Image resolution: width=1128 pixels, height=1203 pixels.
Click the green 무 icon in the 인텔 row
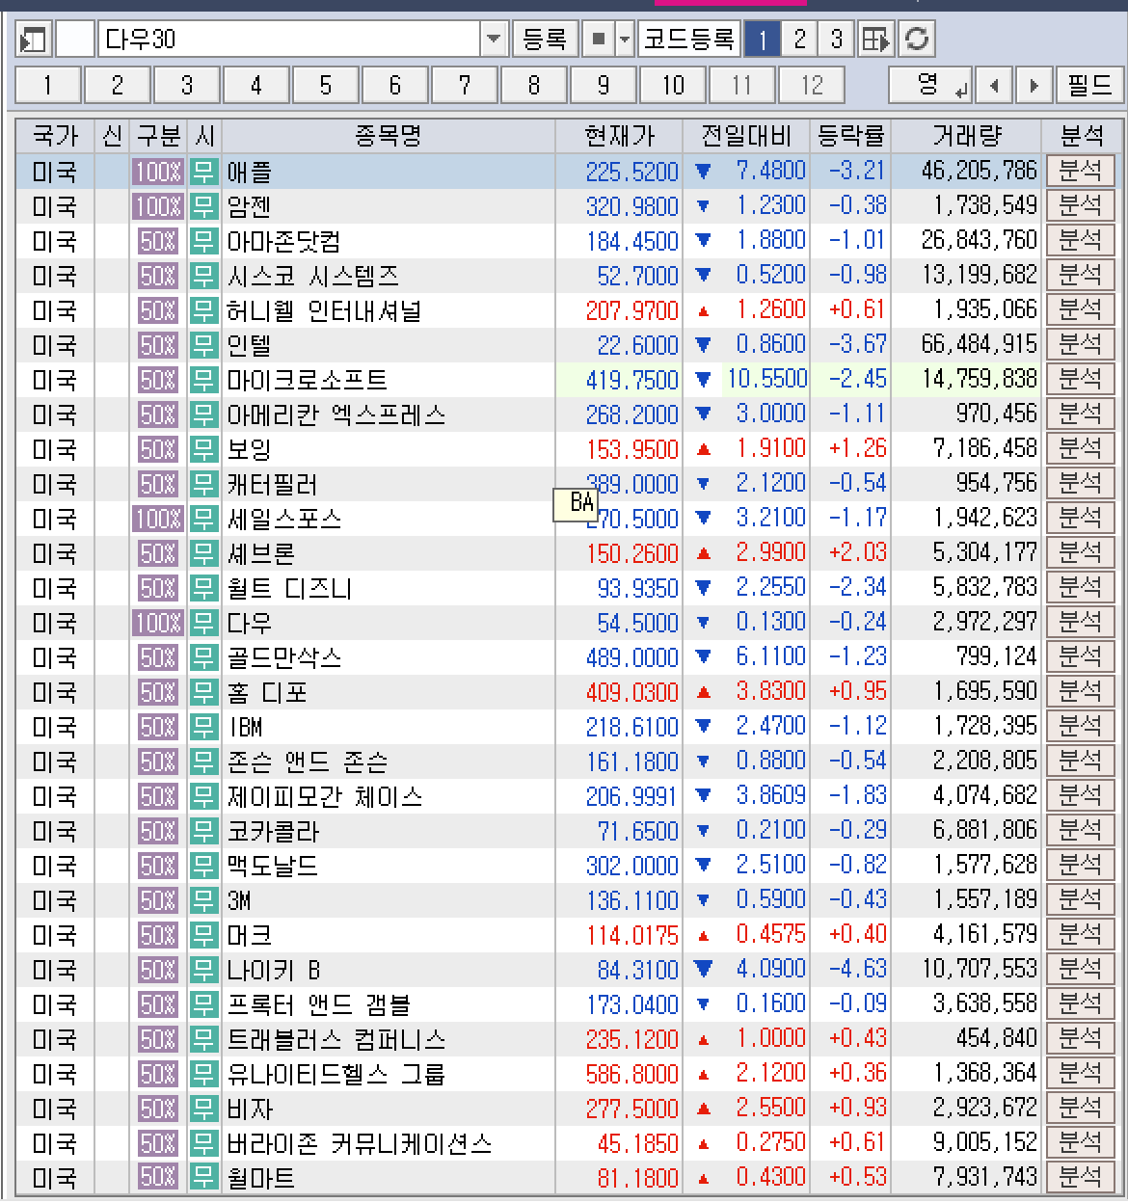pos(203,345)
